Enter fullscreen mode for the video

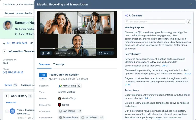tap(100, 53)
